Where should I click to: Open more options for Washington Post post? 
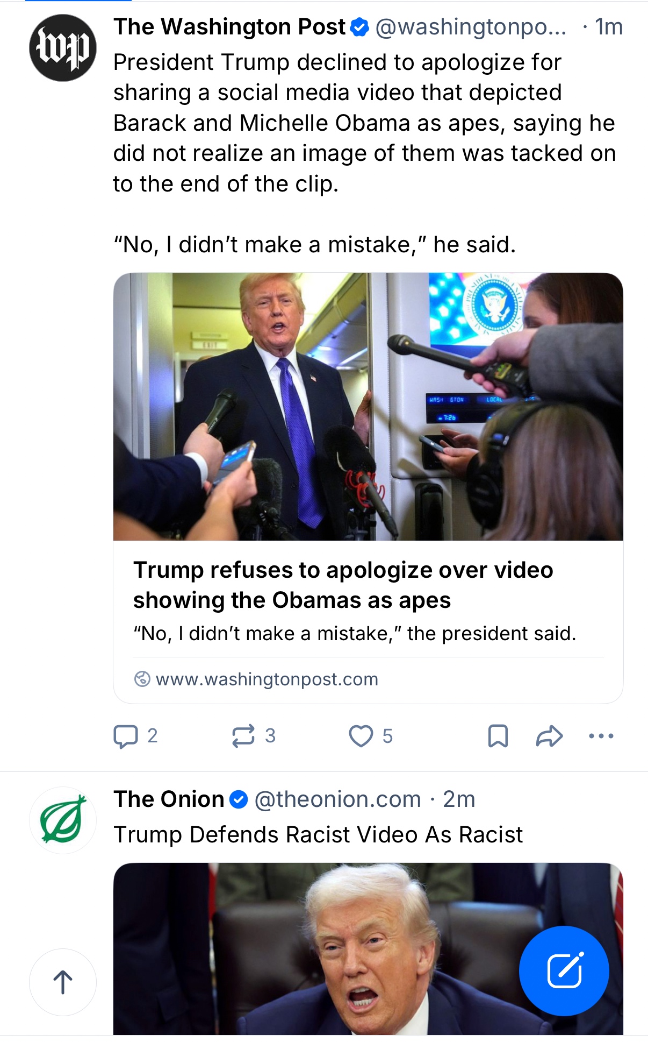pos(601,736)
